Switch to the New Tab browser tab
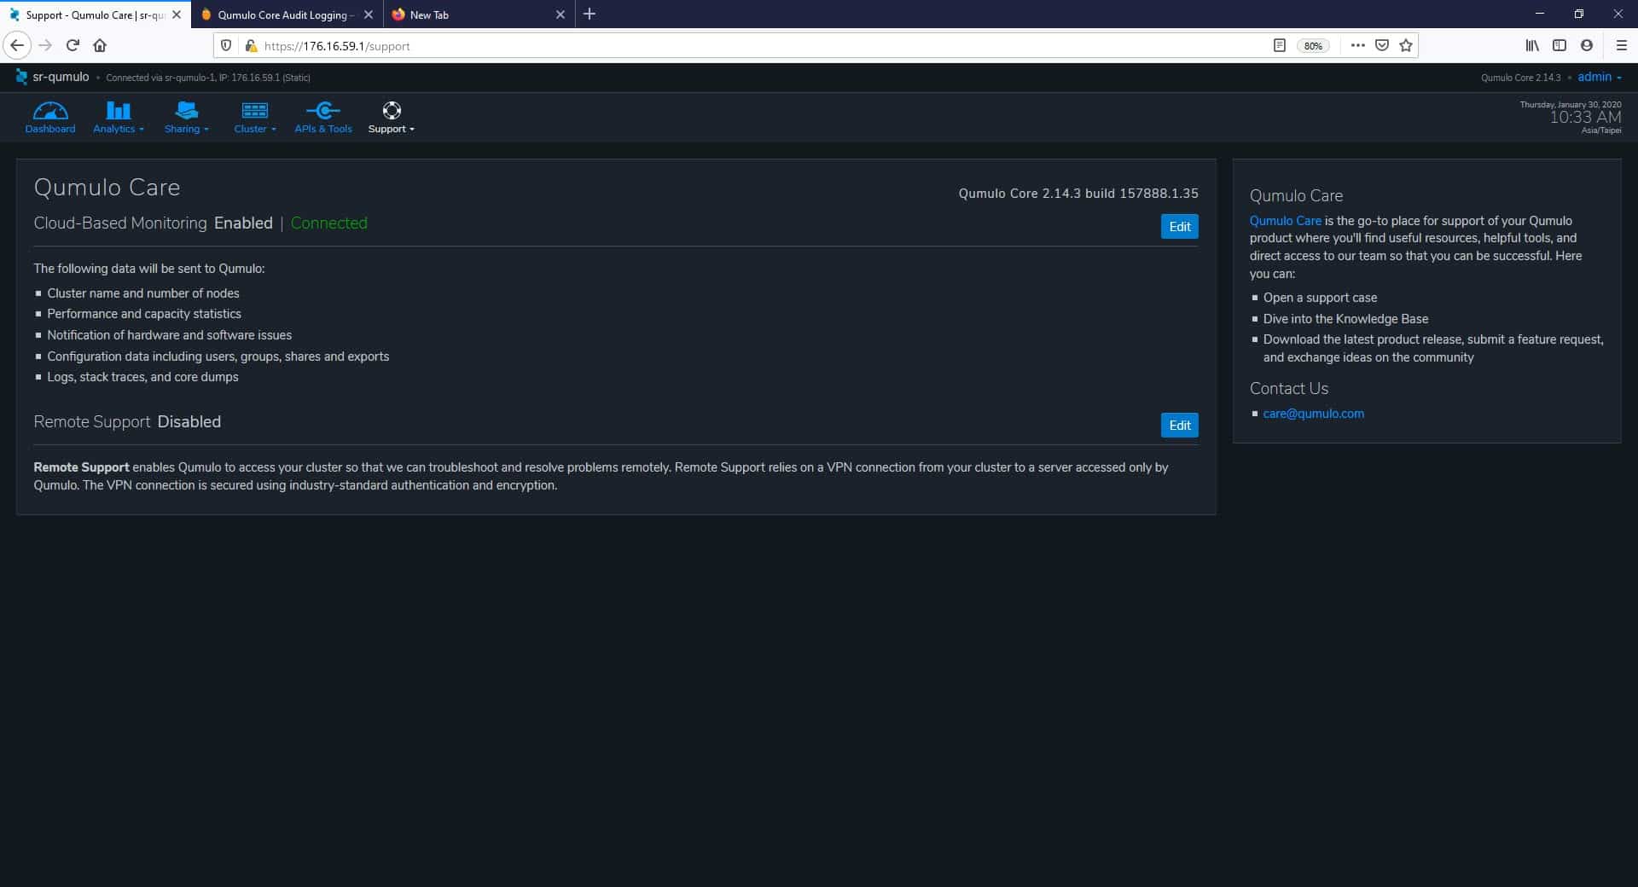1638x887 pixels. (478, 14)
